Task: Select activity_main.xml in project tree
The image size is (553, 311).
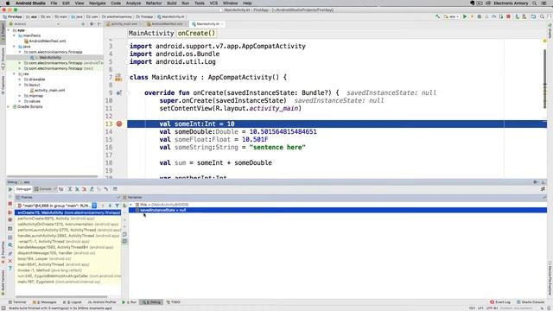Action: [49, 90]
